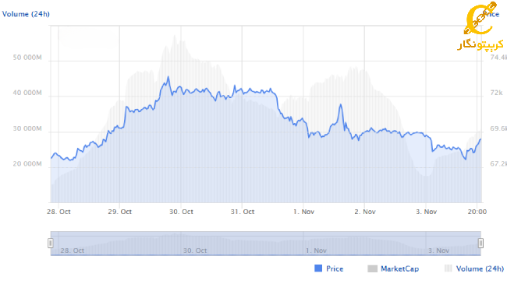507x284 pixels.
Task: Toggle the MarketCap legend item
Action: (393, 268)
